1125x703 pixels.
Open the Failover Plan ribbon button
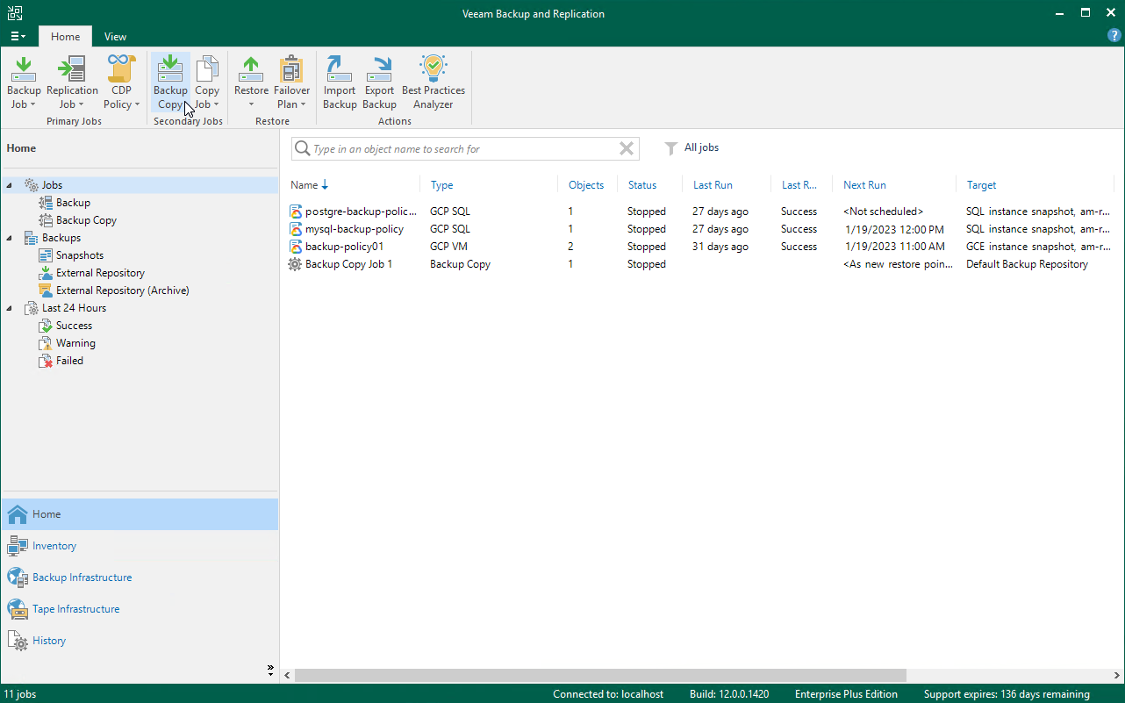click(x=291, y=82)
